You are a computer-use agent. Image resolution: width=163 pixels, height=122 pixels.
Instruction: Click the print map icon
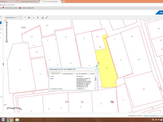point(43,18)
